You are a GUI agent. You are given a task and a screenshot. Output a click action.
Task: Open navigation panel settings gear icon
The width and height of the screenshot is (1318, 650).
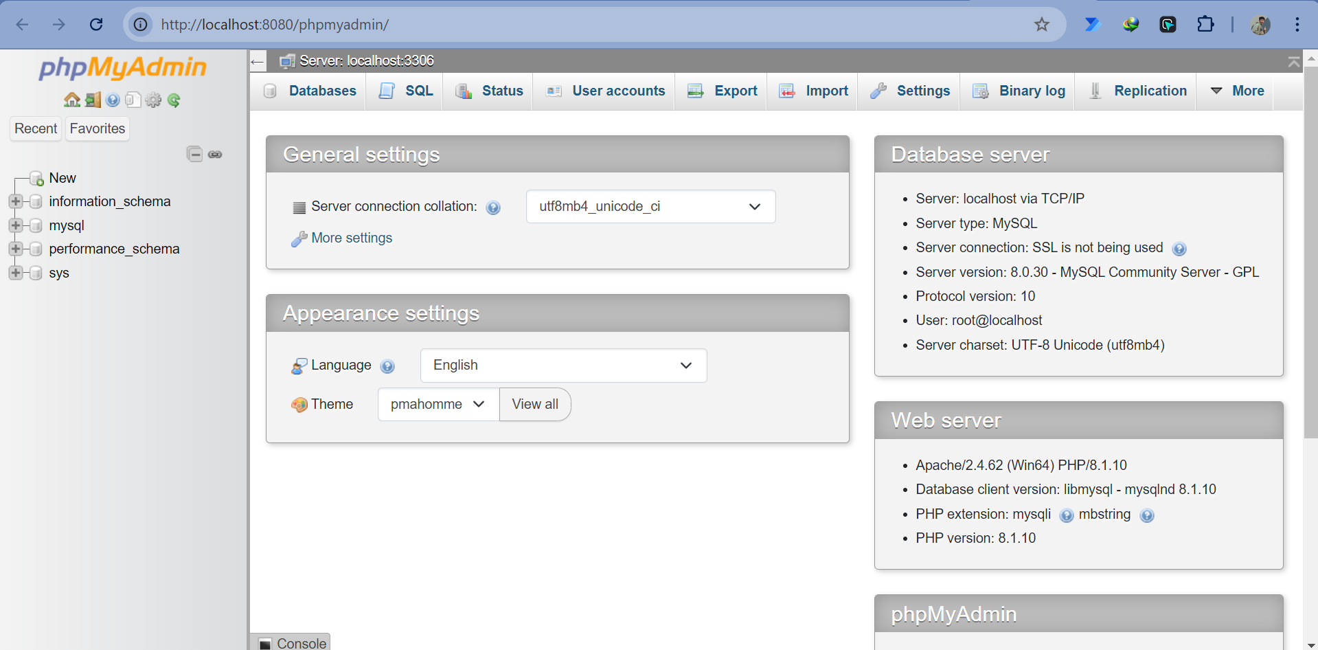(153, 100)
